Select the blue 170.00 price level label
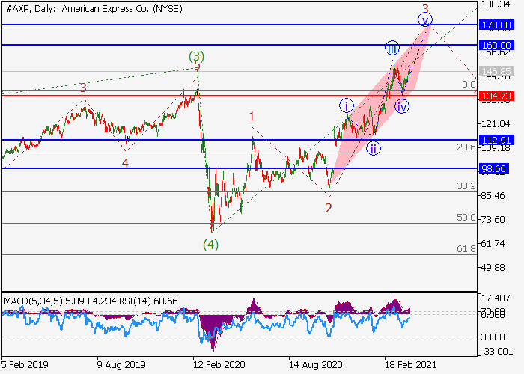 tap(496, 25)
